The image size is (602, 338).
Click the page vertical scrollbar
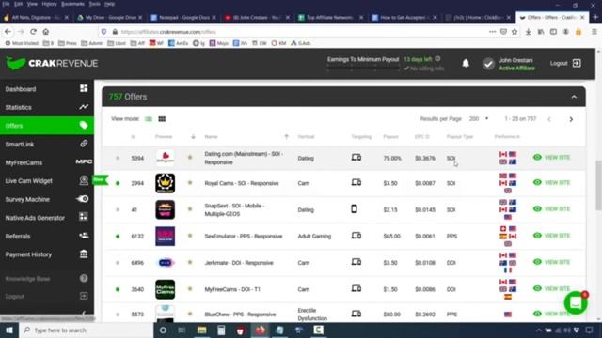click(x=598, y=185)
